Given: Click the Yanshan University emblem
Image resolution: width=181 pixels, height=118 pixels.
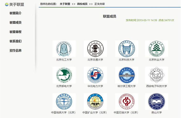Looking at the screenshot, I should [156, 102].
